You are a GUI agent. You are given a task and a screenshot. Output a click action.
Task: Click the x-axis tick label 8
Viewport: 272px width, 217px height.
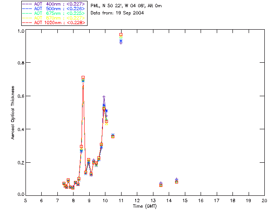[x=74, y=200]
